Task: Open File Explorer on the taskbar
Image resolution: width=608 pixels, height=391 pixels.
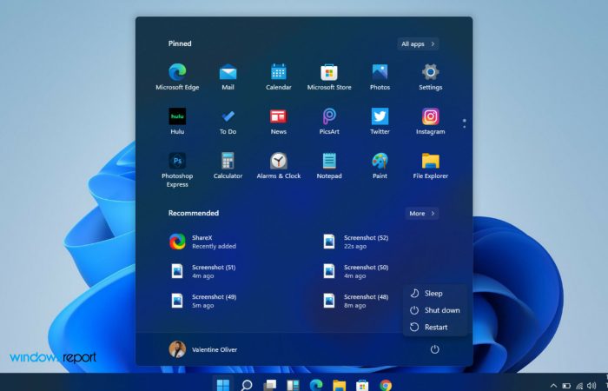Action: click(x=340, y=385)
